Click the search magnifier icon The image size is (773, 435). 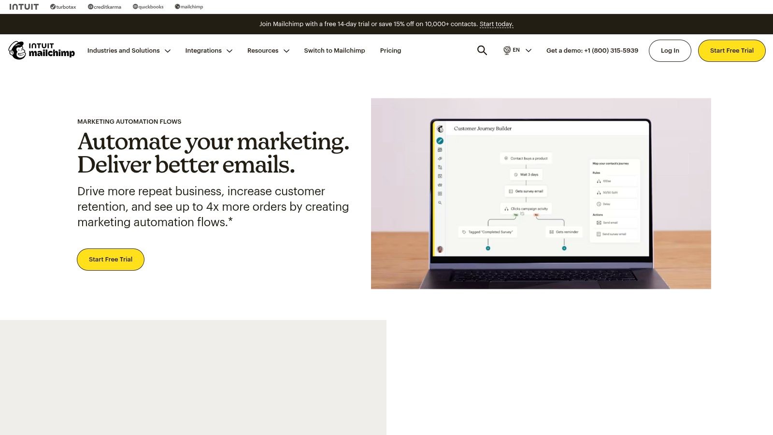482,50
